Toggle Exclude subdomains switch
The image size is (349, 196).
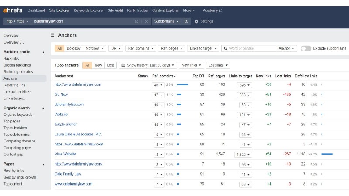pyautogui.click(x=306, y=48)
